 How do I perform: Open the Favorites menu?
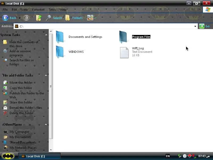(x=38, y=10)
